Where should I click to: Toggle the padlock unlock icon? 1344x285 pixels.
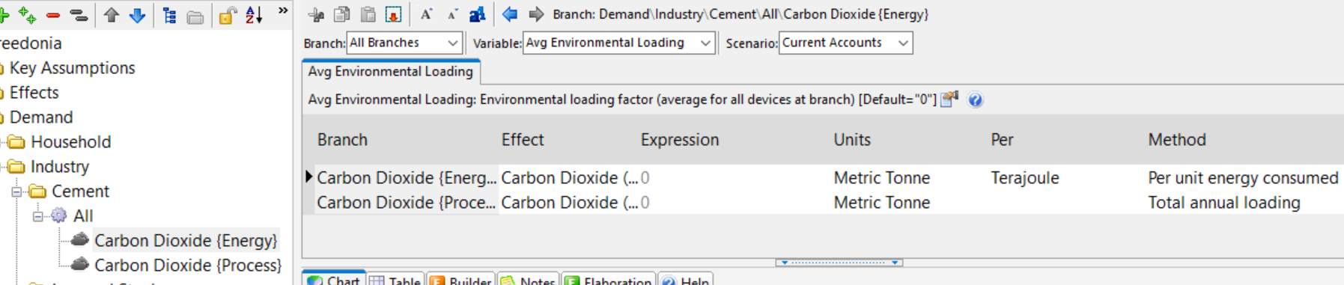click(x=228, y=15)
